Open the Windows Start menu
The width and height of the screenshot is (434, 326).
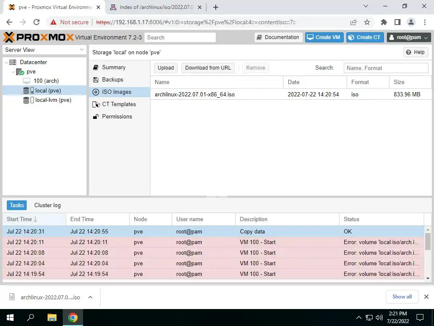(10, 318)
